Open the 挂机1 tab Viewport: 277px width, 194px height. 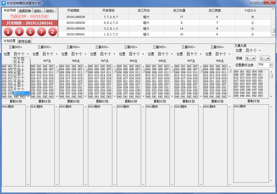(38, 11)
